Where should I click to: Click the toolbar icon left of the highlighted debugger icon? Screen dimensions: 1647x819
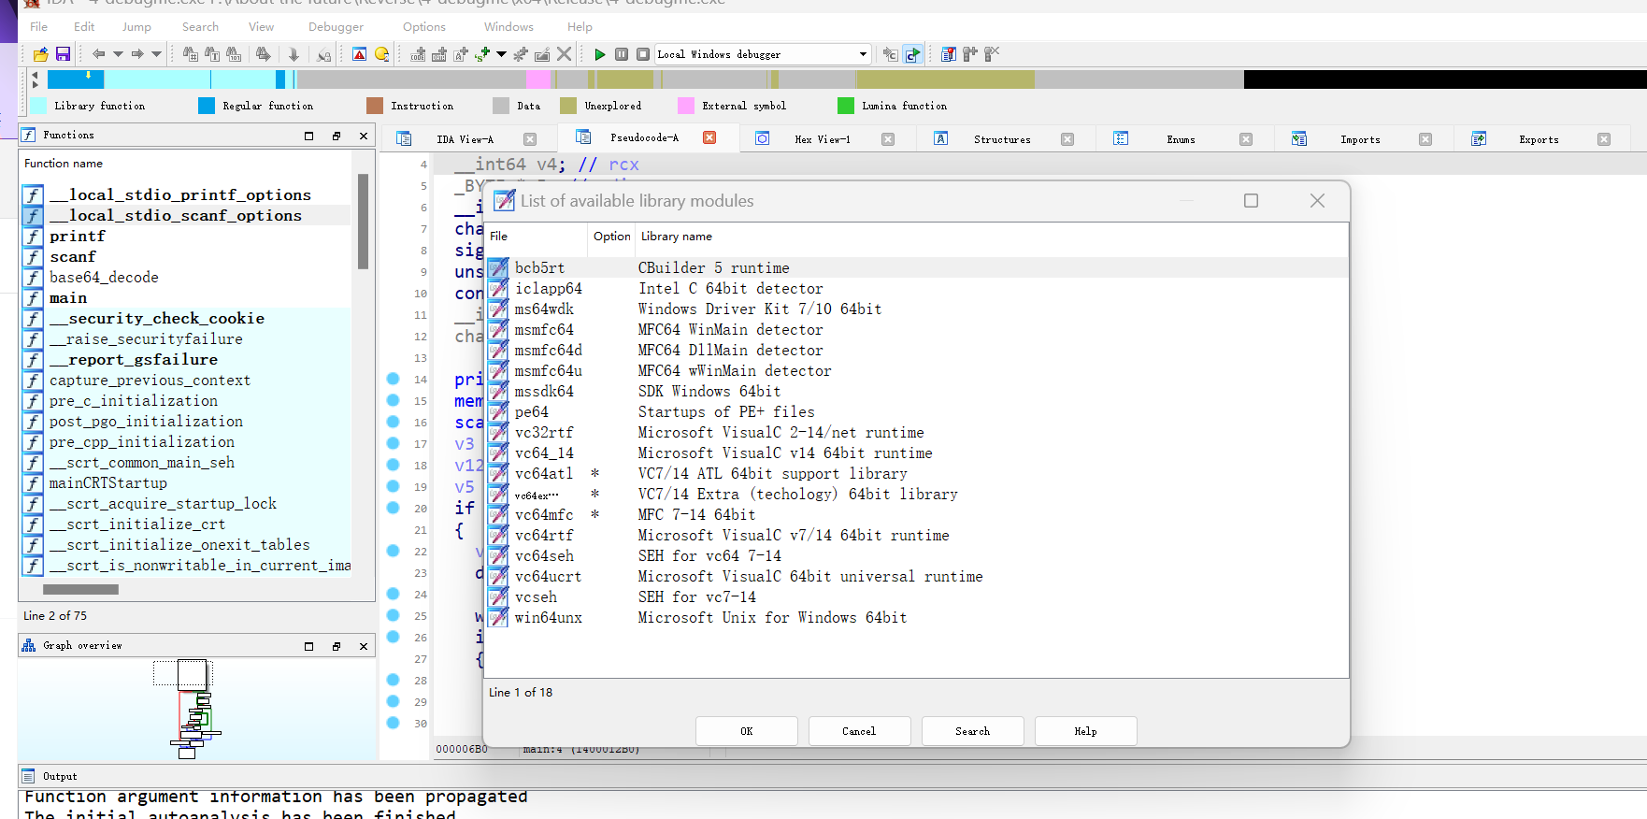(891, 54)
